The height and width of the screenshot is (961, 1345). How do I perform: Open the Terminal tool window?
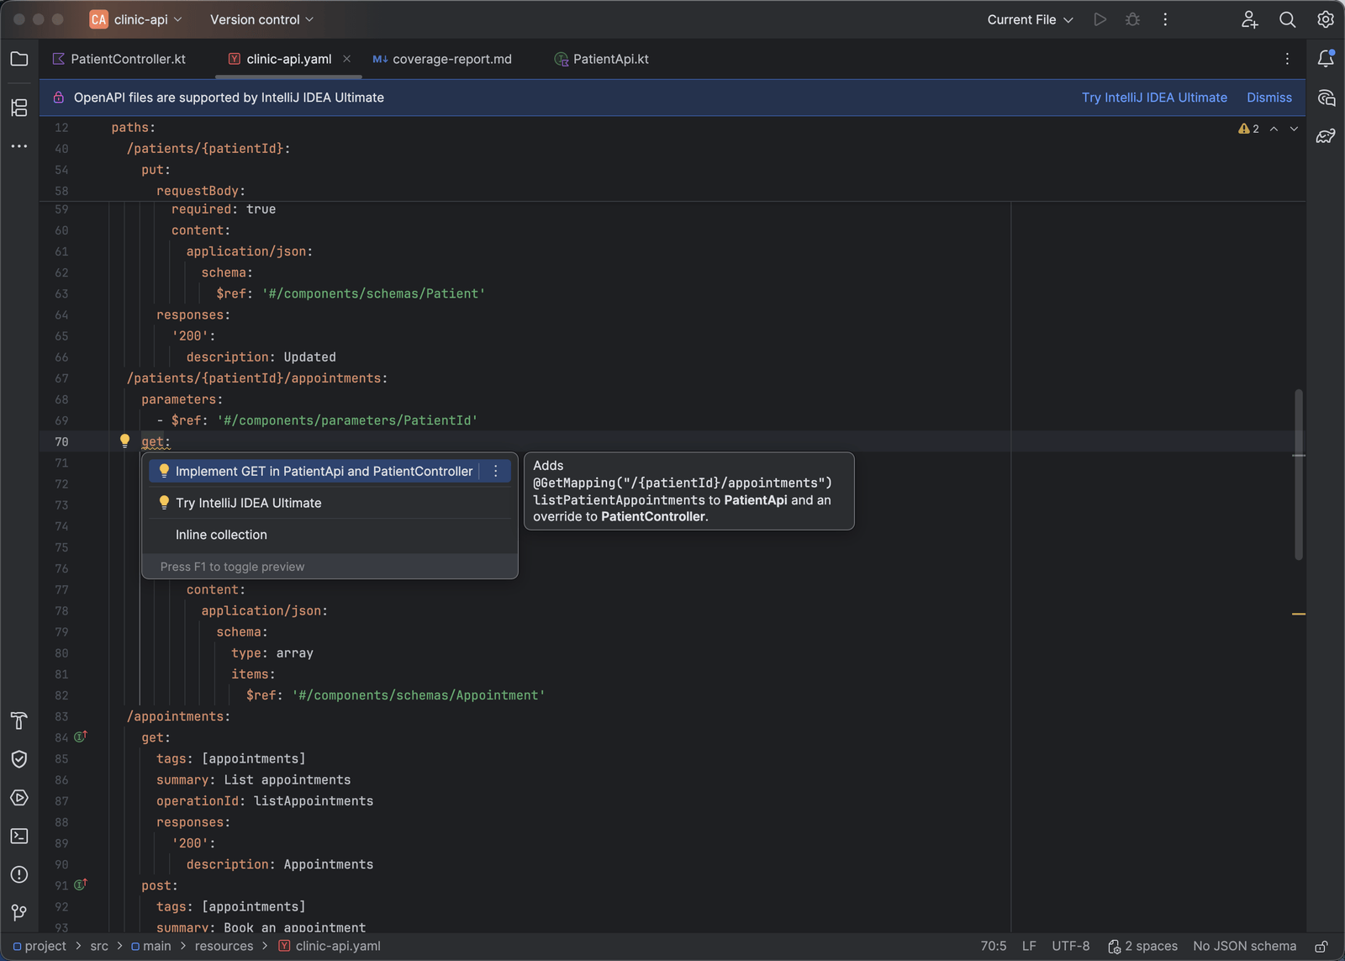19,836
